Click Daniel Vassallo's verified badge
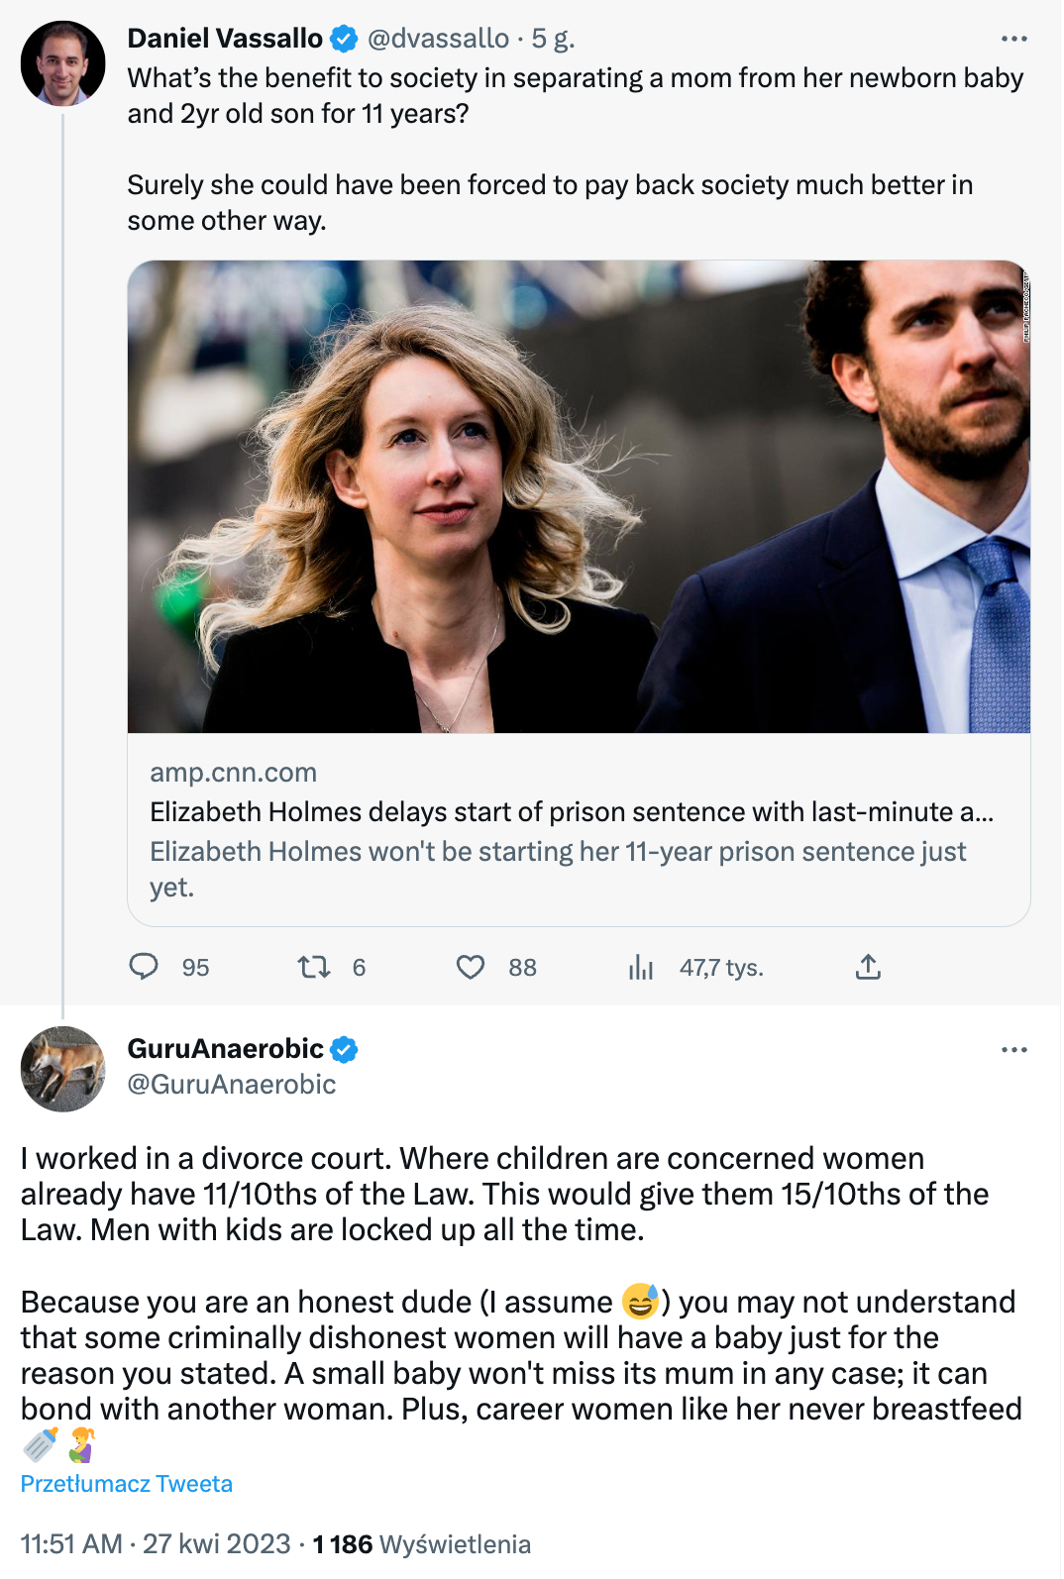The width and height of the screenshot is (1064, 1579). [344, 39]
